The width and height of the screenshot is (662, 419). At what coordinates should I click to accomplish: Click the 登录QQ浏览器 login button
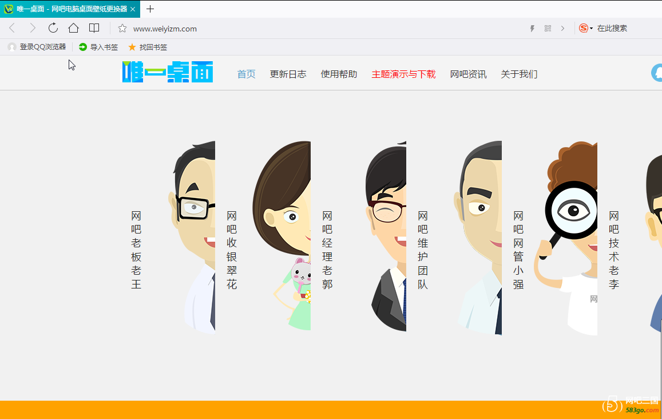click(37, 47)
